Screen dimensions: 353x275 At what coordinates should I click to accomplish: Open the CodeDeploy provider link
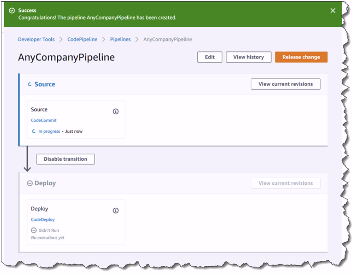point(43,219)
